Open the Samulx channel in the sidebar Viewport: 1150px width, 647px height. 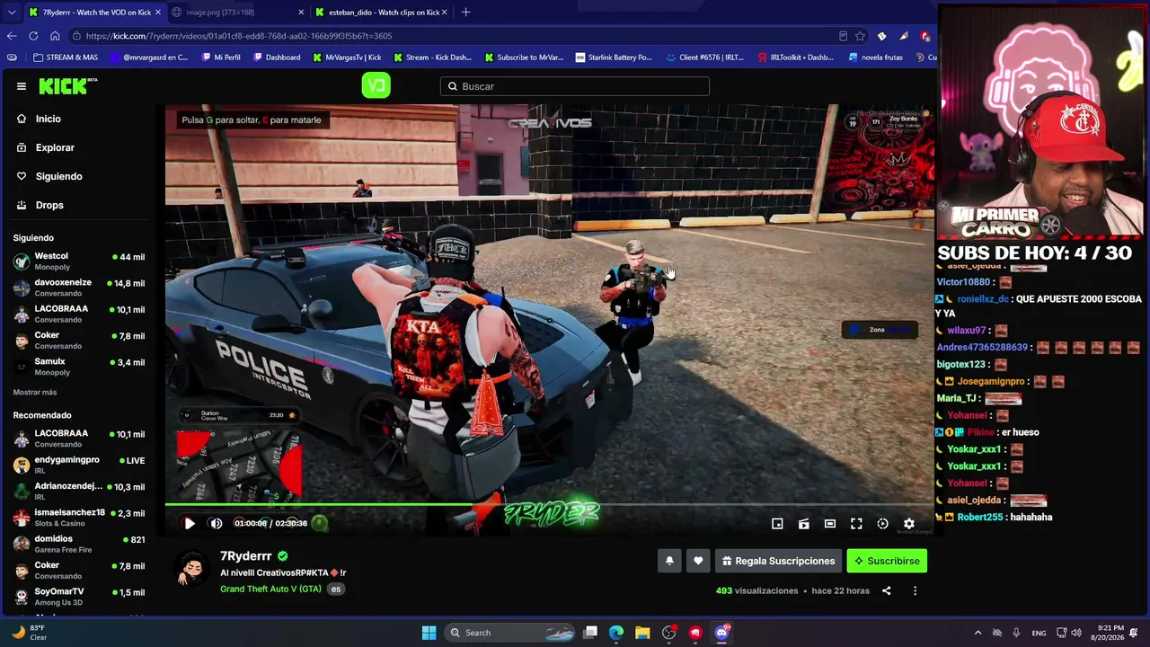point(79,367)
